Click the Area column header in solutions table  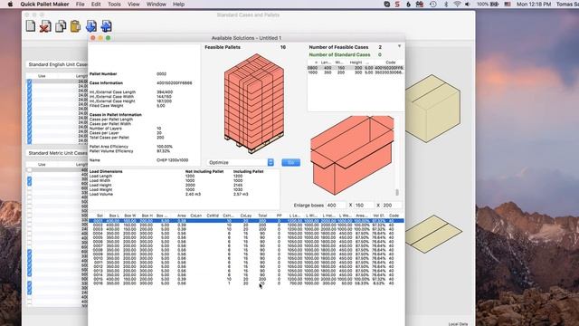181,216
